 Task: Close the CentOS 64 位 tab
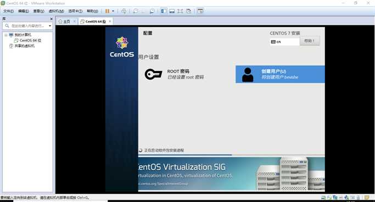click(x=110, y=21)
